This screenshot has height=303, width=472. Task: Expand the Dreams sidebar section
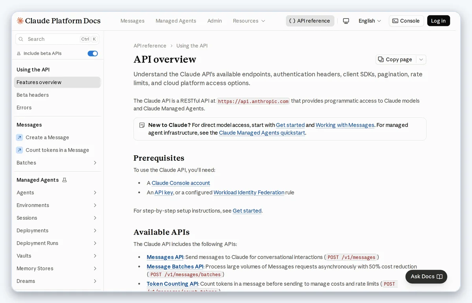(57, 281)
